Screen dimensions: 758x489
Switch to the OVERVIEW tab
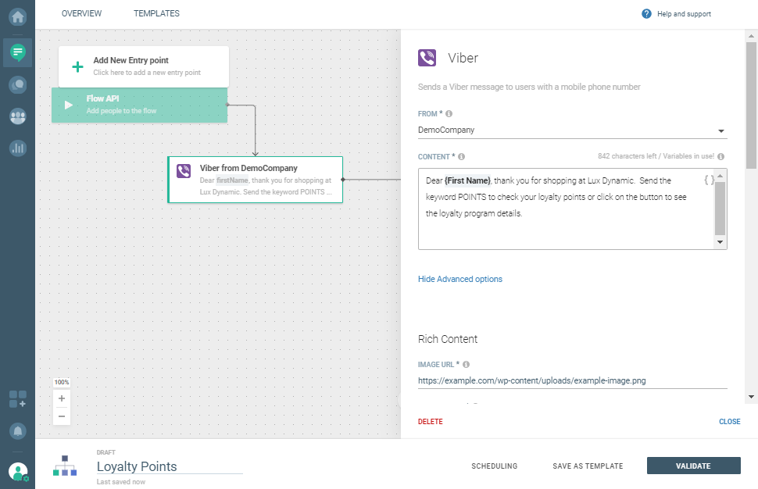(82, 13)
